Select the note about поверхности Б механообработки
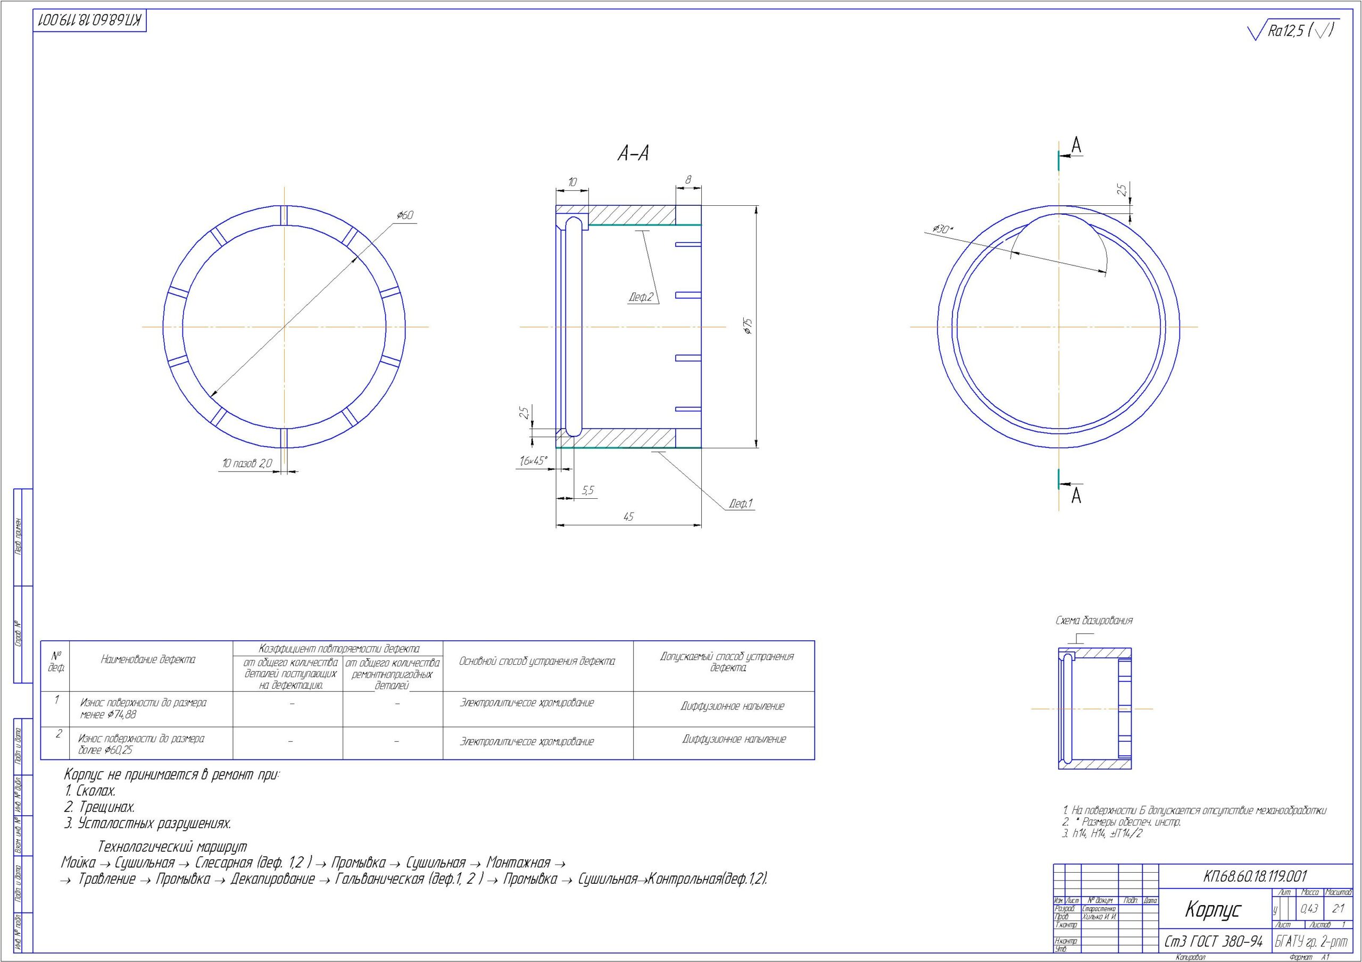Screen dimensions: 1362x962 pyautogui.click(x=1195, y=810)
